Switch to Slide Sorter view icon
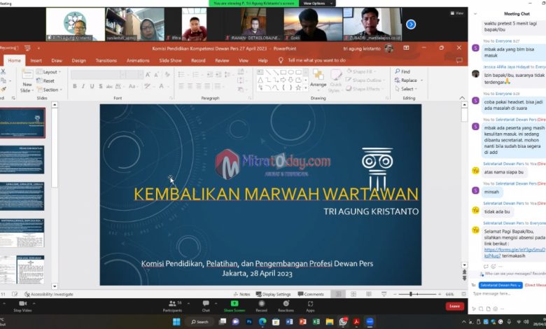546x329 pixels. (x=353, y=294)
